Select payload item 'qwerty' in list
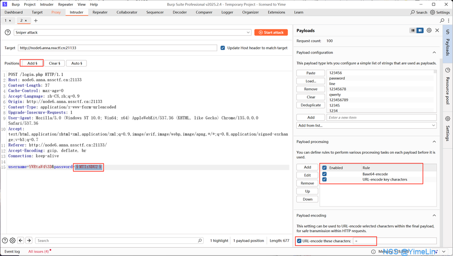Viewport: 453px width, 256px height. (x=335, y=95)
